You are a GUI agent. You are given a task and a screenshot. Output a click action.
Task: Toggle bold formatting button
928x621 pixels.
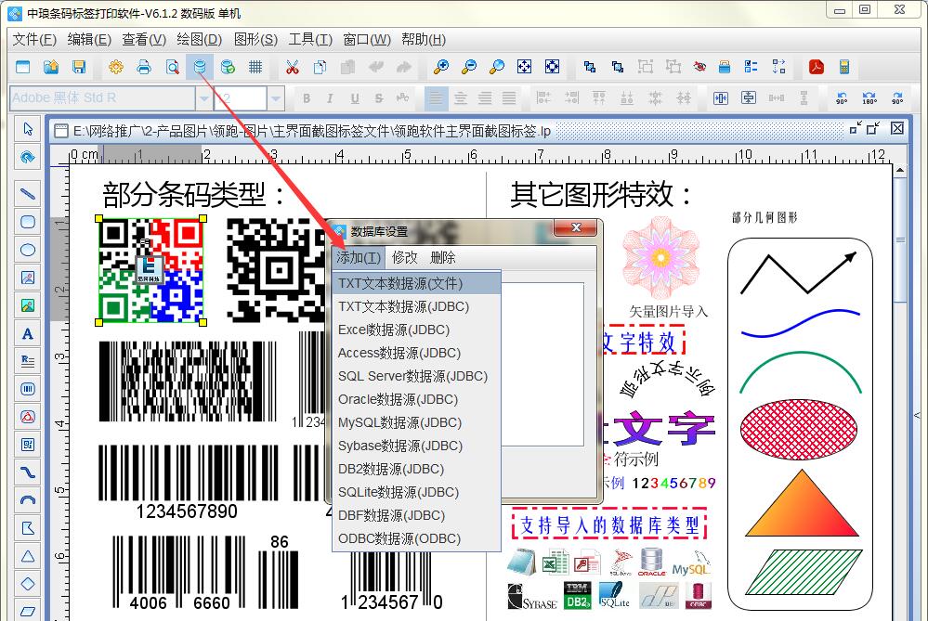click(307, 98)
